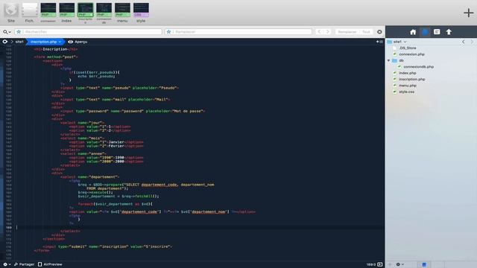Click the Remplacer button
The width and height of the screenshot is (477, 268).
347,31
